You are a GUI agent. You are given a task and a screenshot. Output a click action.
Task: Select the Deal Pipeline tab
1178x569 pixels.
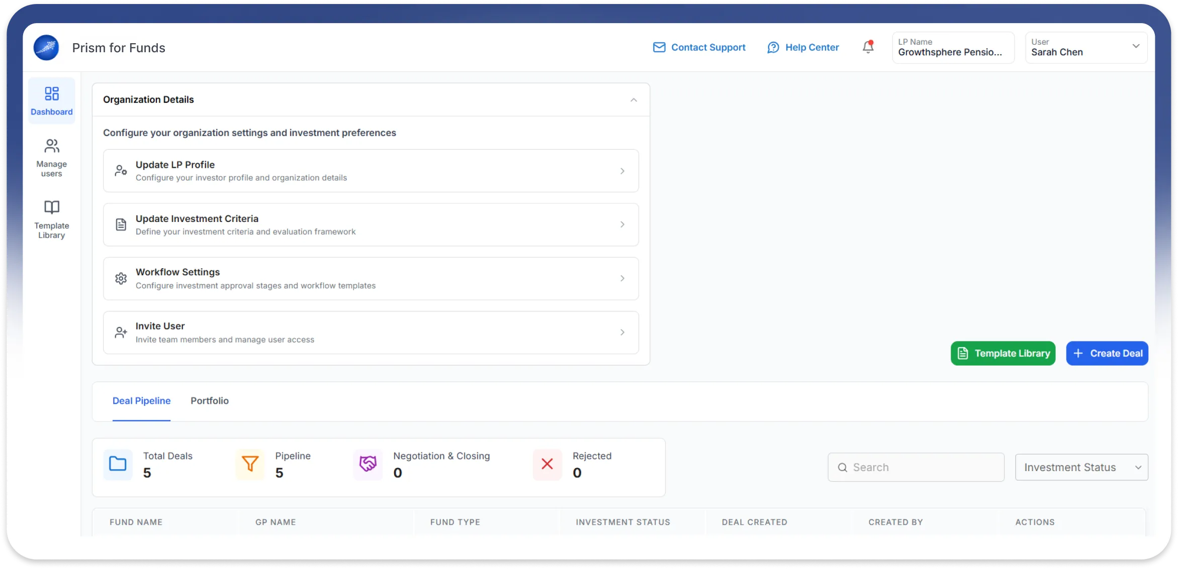pyautogui.click(x=141, y=401)
